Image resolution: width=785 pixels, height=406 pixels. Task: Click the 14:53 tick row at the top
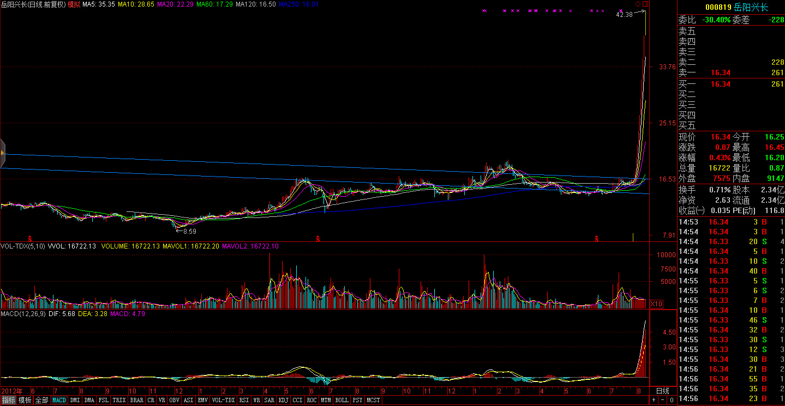pos(731,222)
